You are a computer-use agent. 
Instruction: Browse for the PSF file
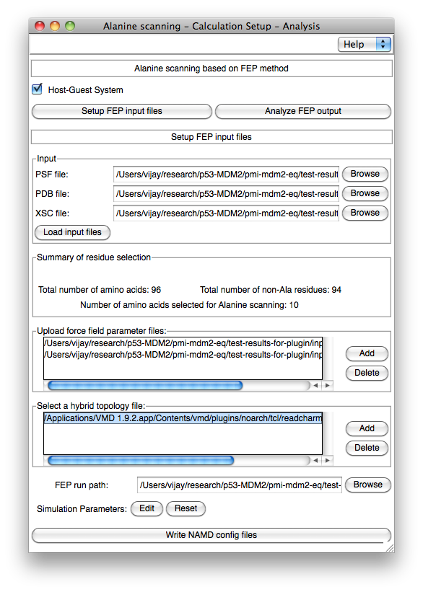[x=365, y=174]
